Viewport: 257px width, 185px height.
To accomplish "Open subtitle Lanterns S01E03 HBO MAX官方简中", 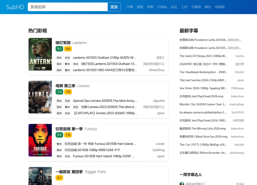I will 105,70.
